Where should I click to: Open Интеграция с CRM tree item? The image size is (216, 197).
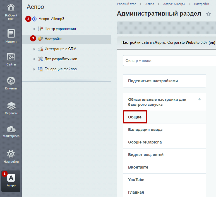click(x=61, y=49)
